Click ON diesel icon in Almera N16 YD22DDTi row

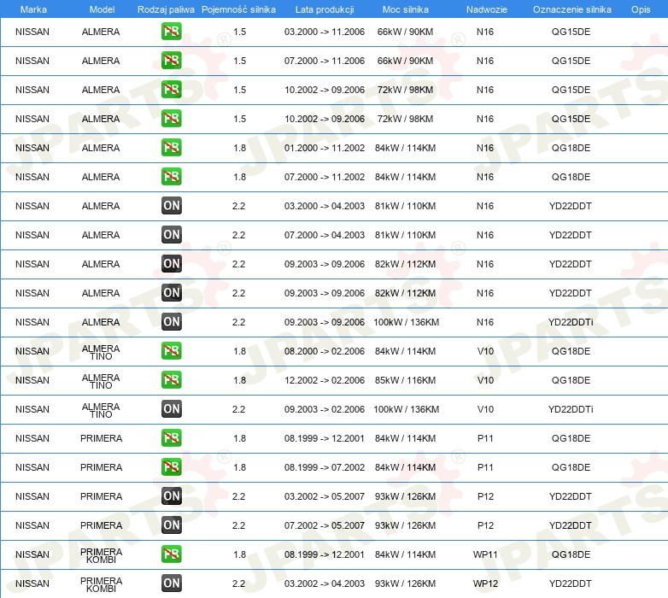(x=171, y=322)
